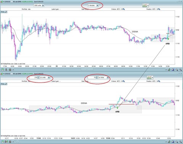Click top chart scrollbar left arrow
This screenshot has height=144, width=183.
[13, 70]
